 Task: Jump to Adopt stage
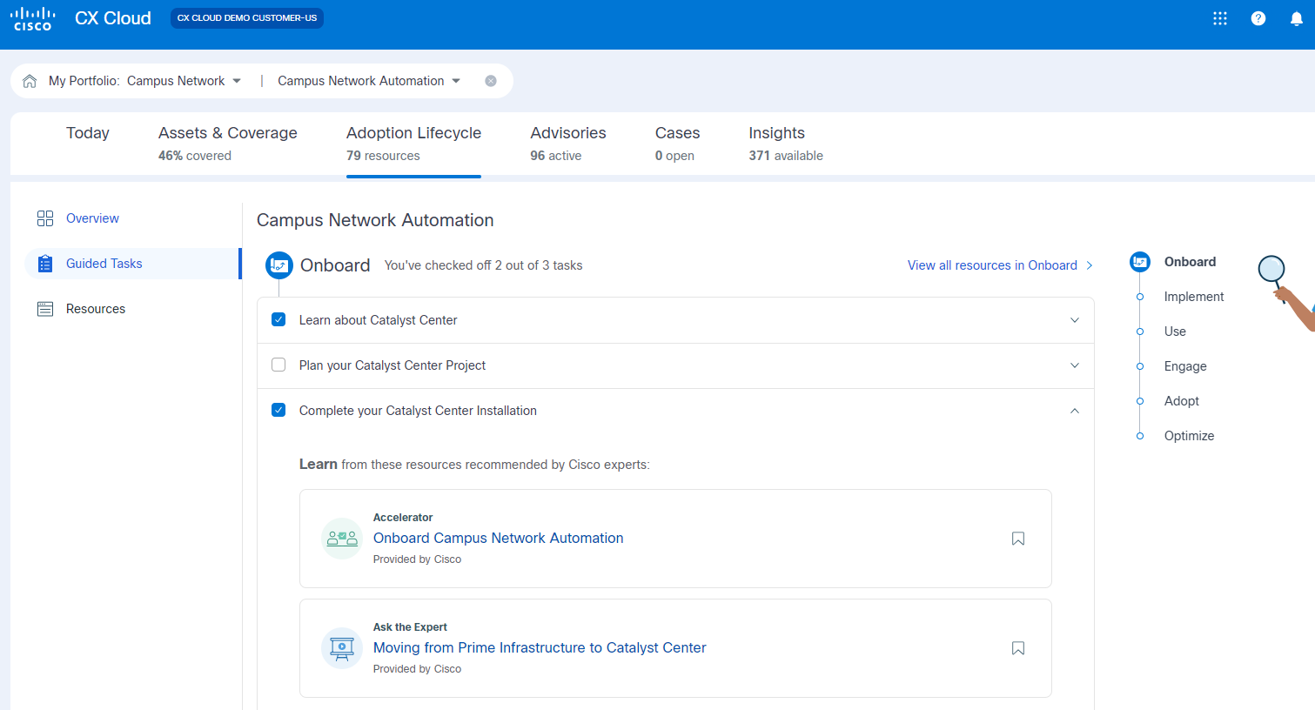(x=1182, y=401)
